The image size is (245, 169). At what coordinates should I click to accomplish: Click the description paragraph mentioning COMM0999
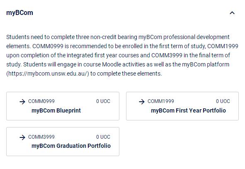(122, 55)
